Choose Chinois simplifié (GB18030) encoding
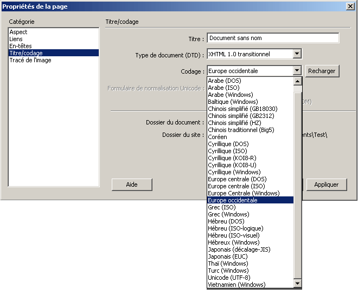The image size is (358, 290). [x=250, y=109]
